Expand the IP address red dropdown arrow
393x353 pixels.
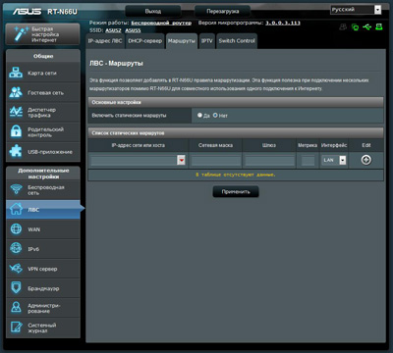click(181, 160)
